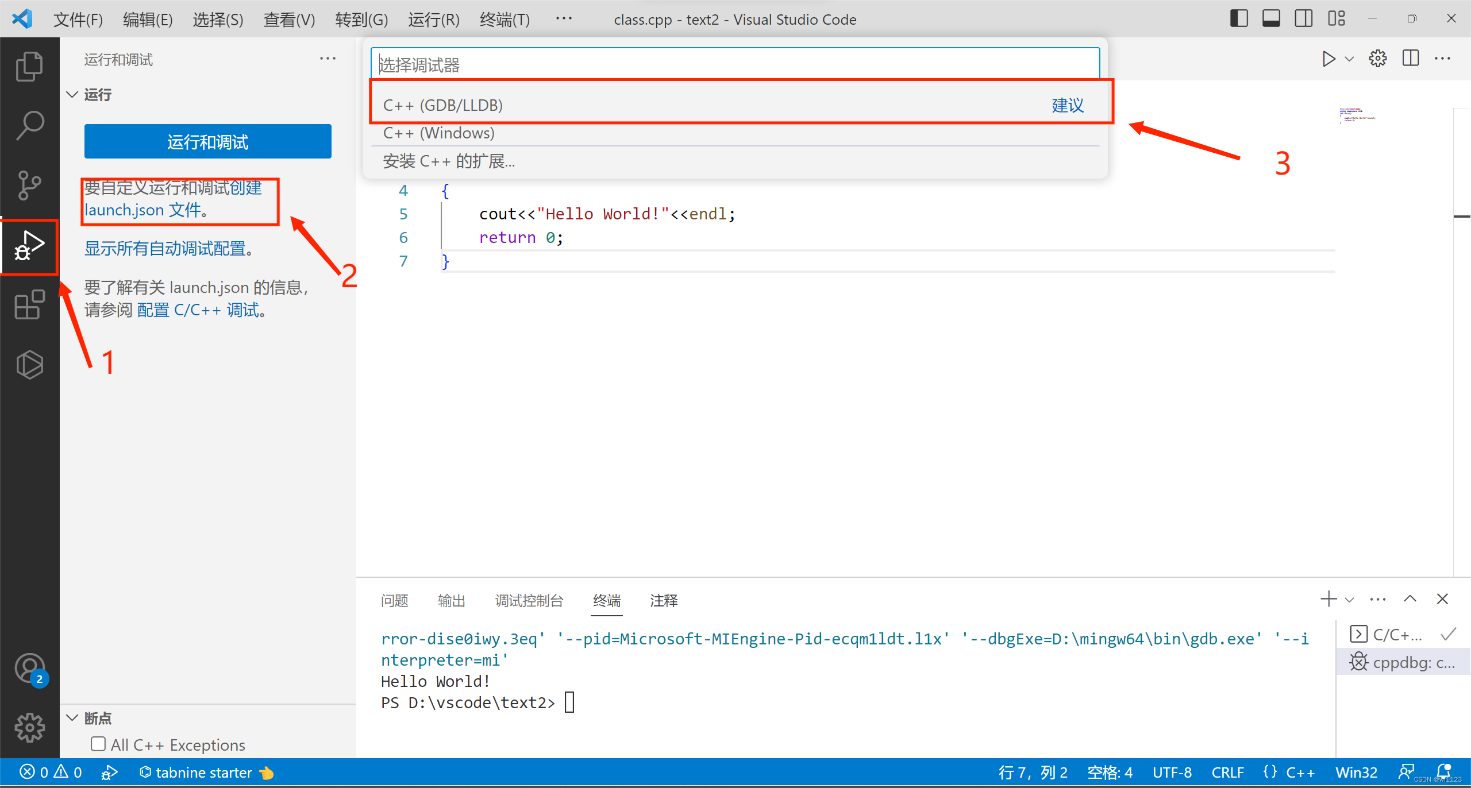Click UTF-8 encoding status
This screenshot has height=788, width=1471.
pos(1172,772)
